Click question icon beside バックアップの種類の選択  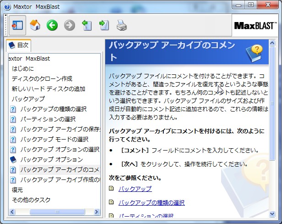13,109
